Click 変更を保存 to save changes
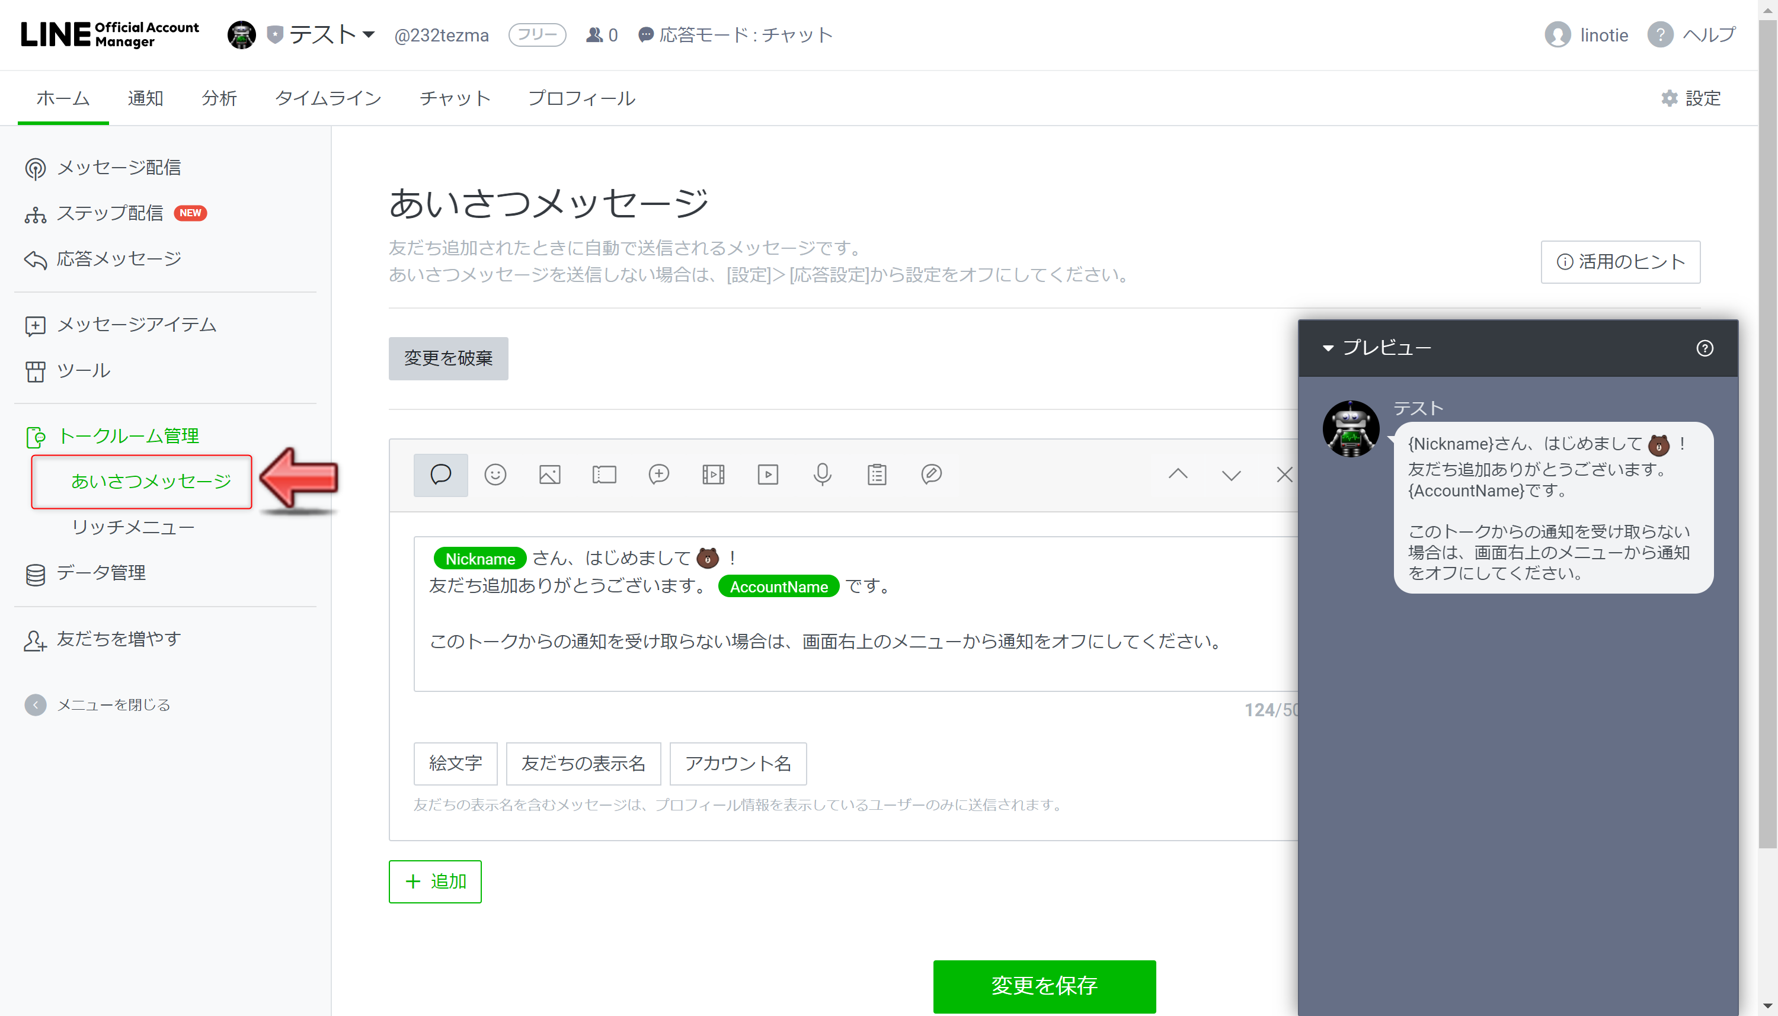1778x1016 pixels. click(x=1044, y=984)
